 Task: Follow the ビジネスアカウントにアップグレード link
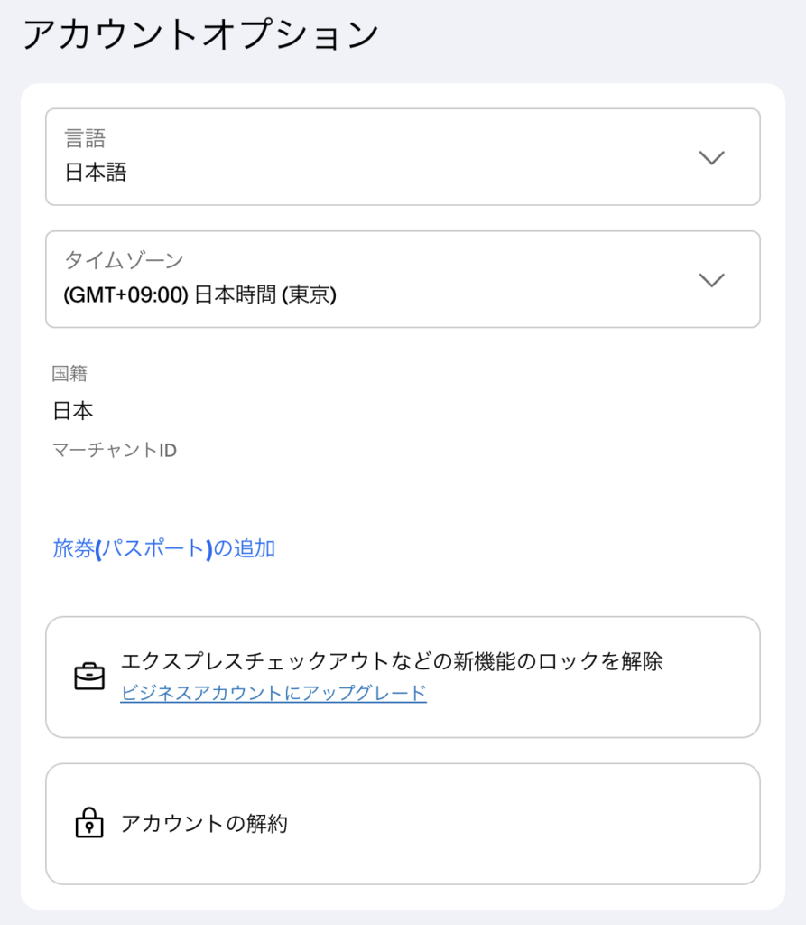pos(273,693)
